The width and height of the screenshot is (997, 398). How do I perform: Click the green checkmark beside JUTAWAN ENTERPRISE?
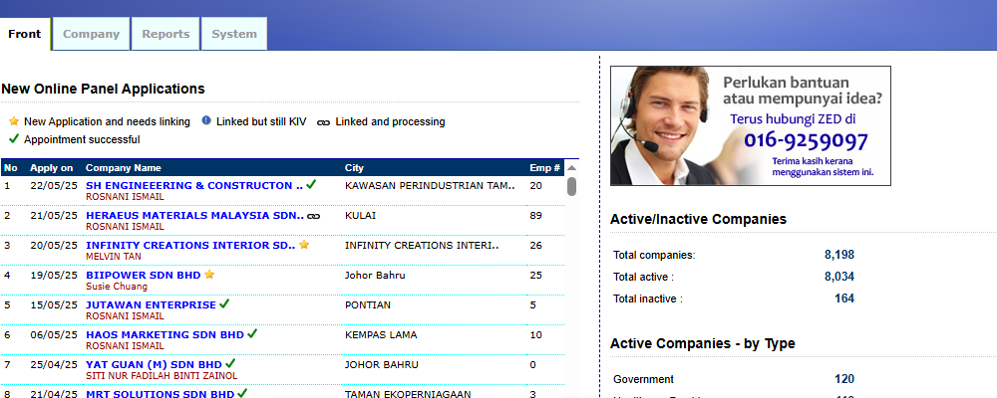point(224,304)
